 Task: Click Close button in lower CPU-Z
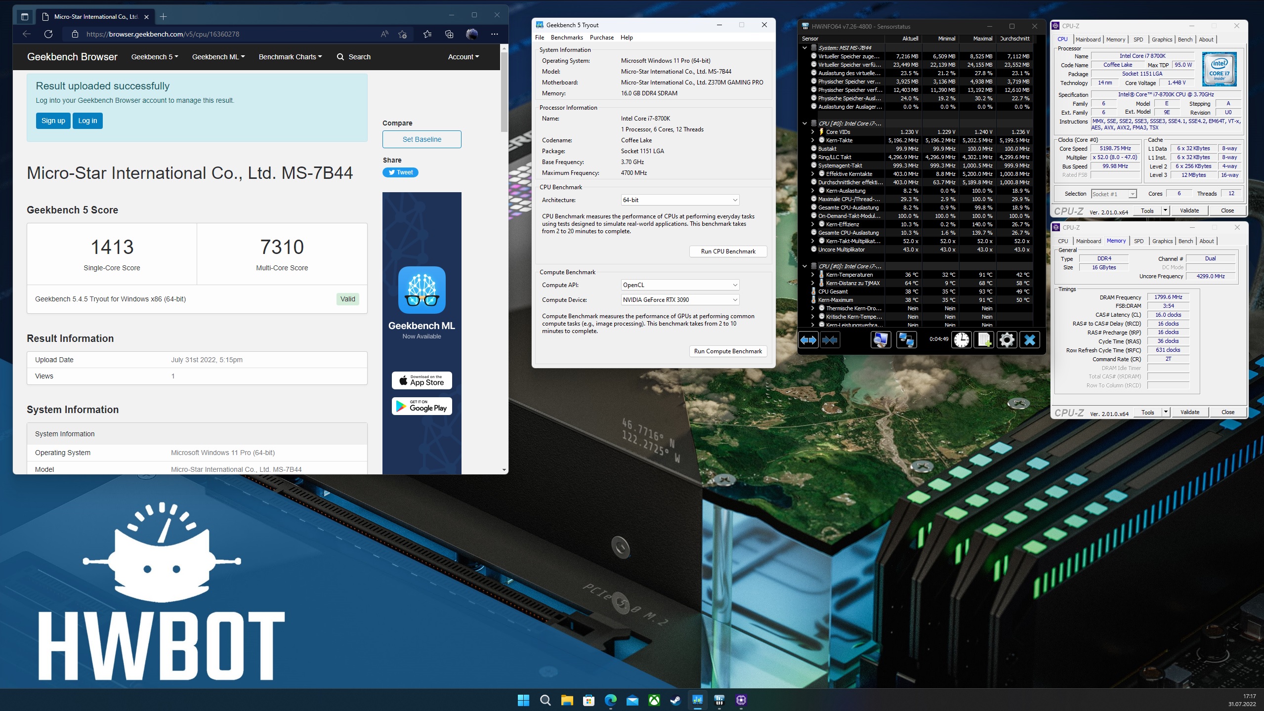pyautogui.click(x=1227, y=412)
